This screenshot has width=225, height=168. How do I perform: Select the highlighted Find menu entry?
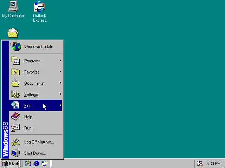(36, 105)
